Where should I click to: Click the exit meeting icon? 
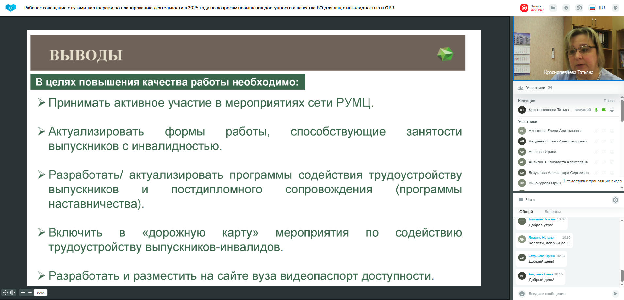pos(616,8)
